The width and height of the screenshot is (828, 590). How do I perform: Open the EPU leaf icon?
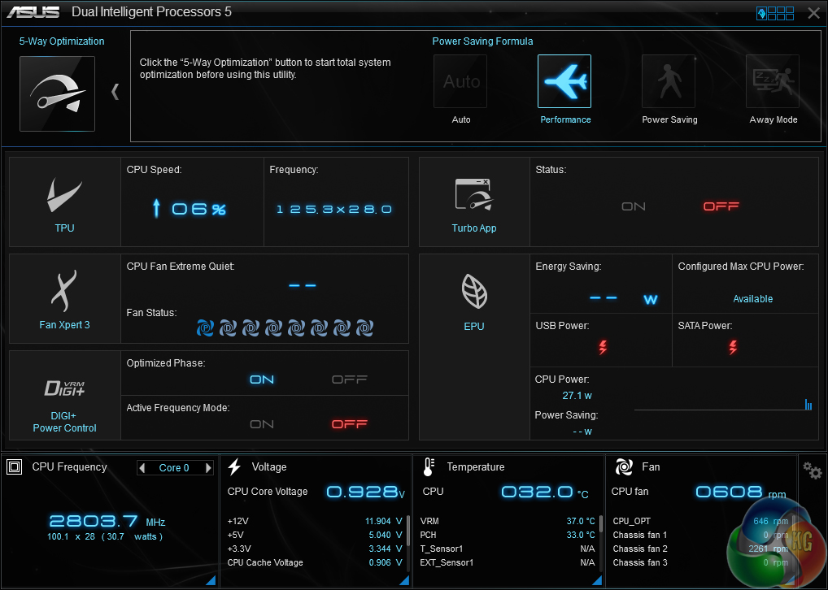(473, 292)
